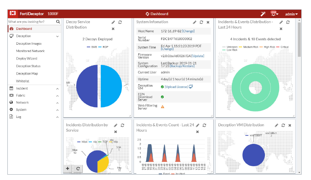Toggle the https legend series in pie chart

tap(82, 142)
